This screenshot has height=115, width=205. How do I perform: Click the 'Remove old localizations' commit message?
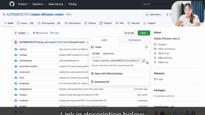point(81,89)
